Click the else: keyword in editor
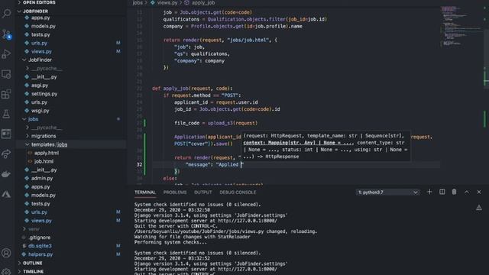The image size is (489, 275). click(x=170, y=178)
